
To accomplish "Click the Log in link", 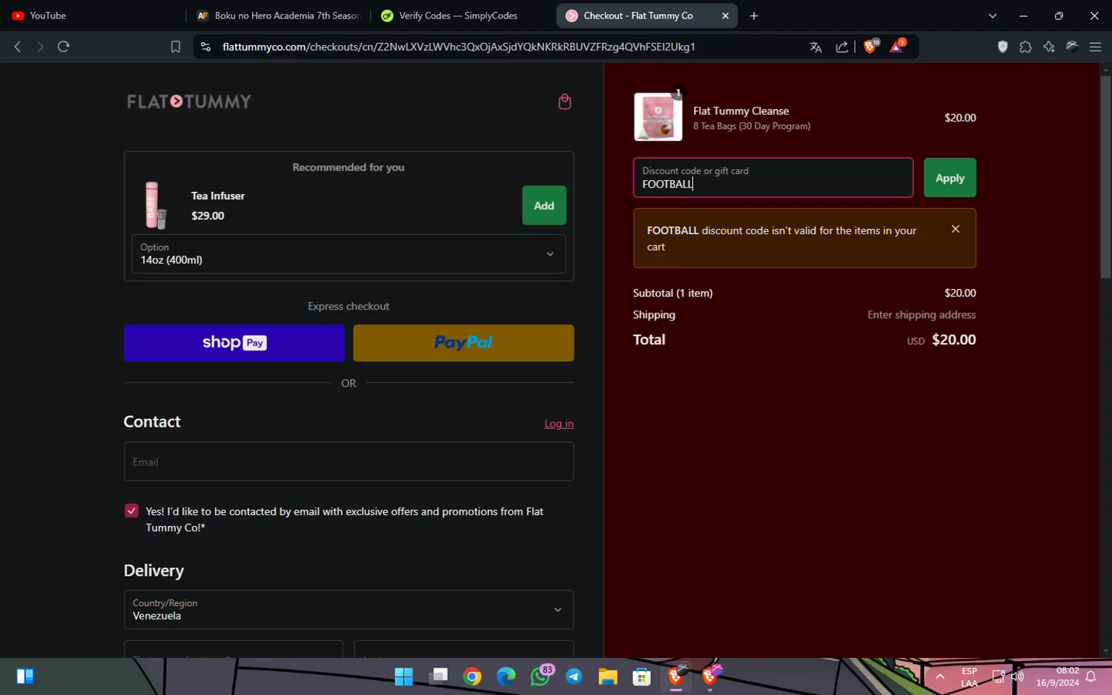I will 559,424.
